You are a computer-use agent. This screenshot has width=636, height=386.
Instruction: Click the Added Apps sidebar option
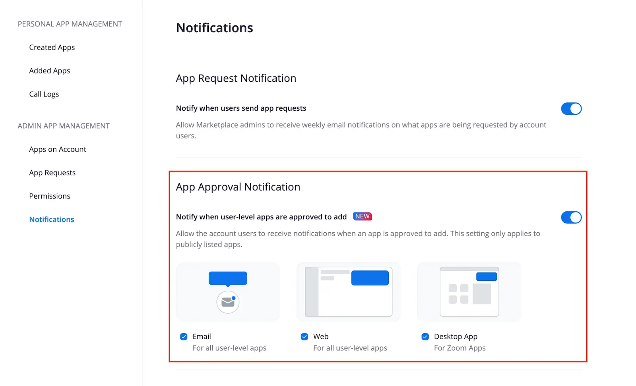49,70
